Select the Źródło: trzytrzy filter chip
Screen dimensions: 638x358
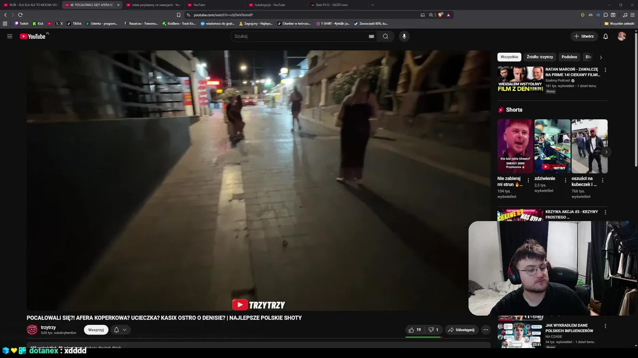pos(540,57)
